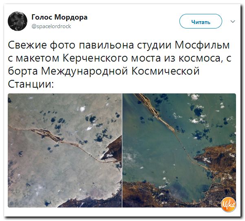Follow the account with the Читать button

(x=201, y=21)
